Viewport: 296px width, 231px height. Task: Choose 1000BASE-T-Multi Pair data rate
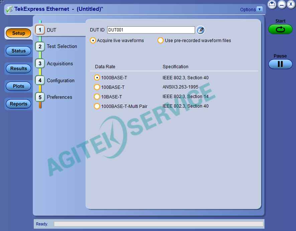point(97,106)
